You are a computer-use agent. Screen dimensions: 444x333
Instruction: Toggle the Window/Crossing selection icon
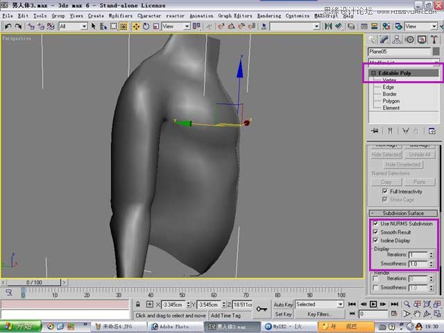click(x=123, y=26)
